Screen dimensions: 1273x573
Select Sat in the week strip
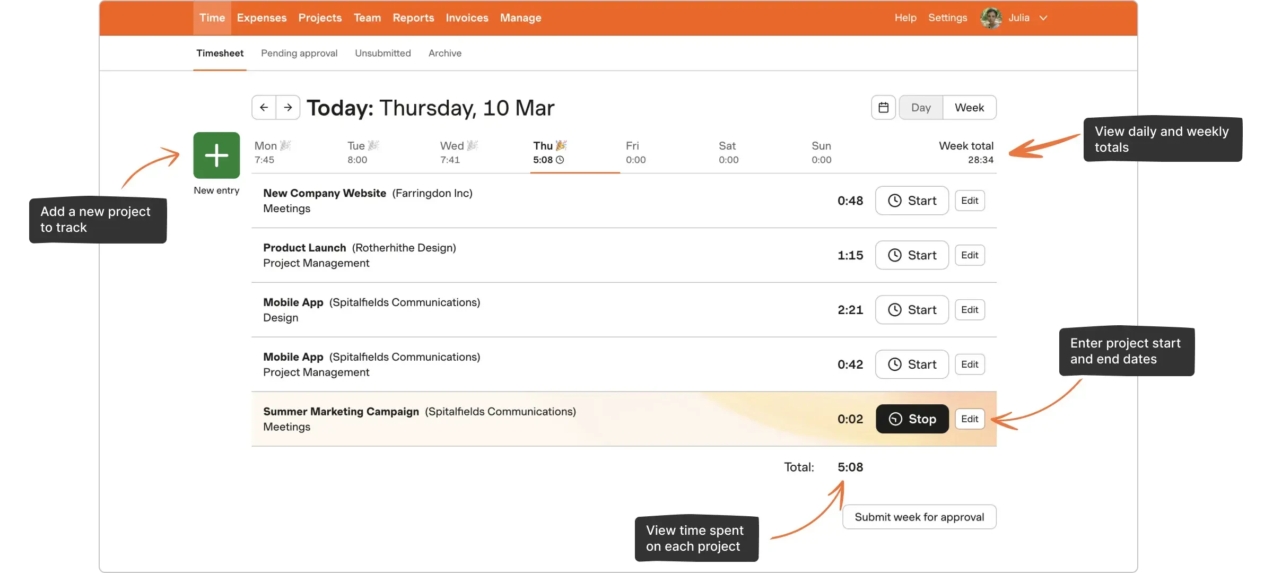click(729, 152)
